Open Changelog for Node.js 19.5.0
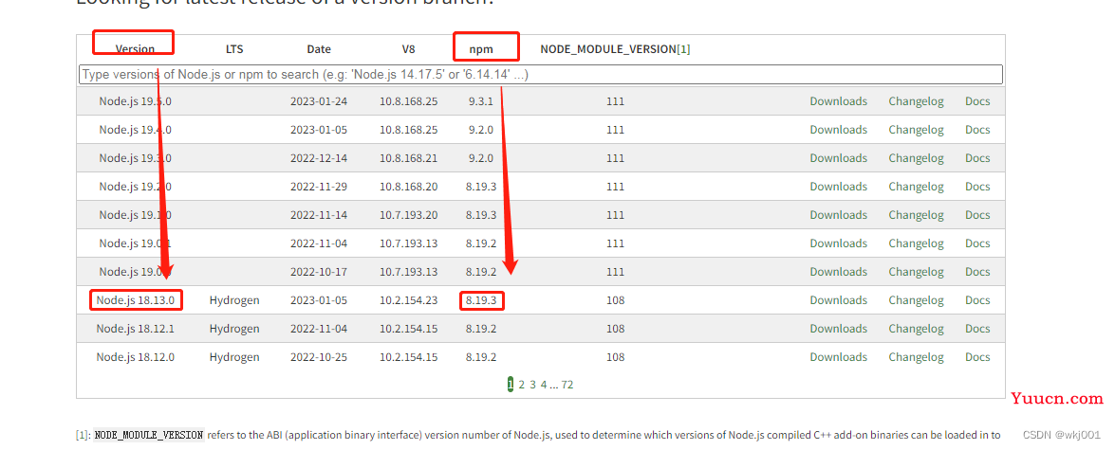 916,101
